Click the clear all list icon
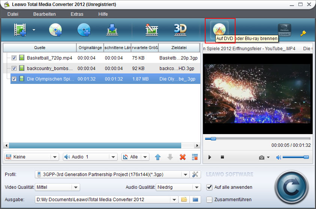This screenshot has width=316, height=209. [x=195, y=157]
